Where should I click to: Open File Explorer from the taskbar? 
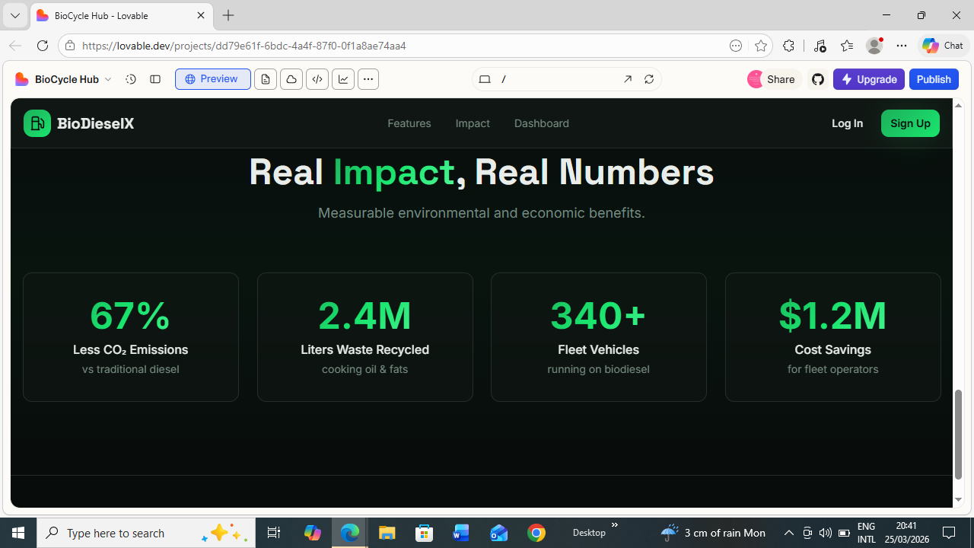tap(387, 533)
